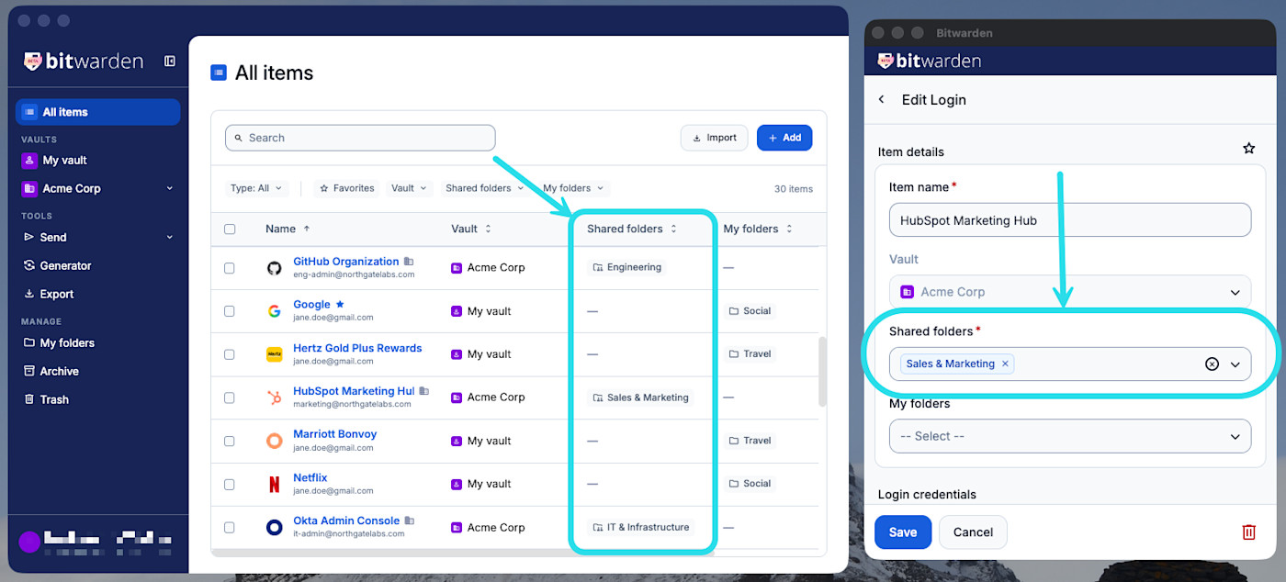This screenshot has width=1286, height=582.
Task: Open the GitHub Organization item link
Action: 346,262
